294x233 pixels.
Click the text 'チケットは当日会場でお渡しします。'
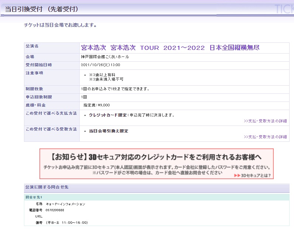(x=60, y=25)
